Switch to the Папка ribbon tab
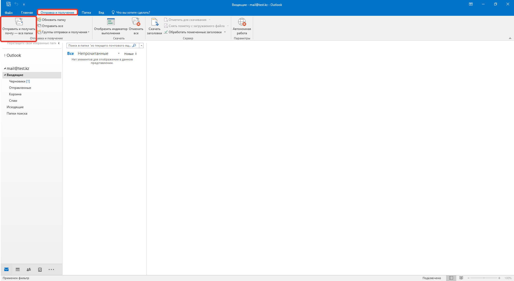Image resolution: width=514 pixels, height=281 pixels. pos(86,13)
